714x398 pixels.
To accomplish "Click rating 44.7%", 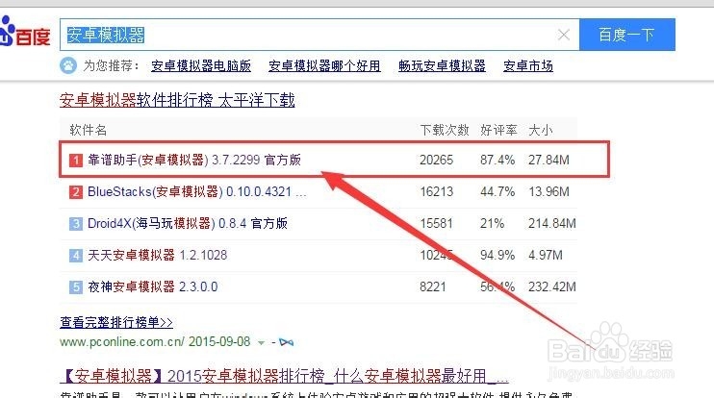I will [x=497, y=191].
